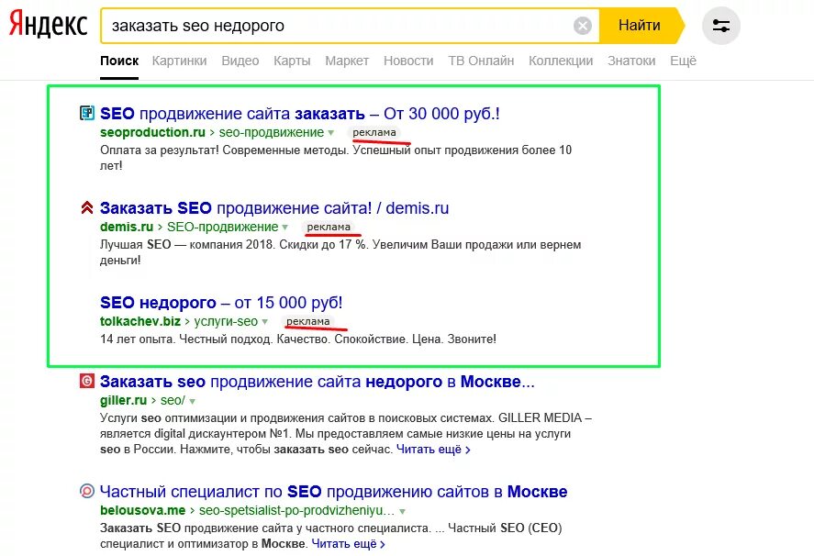Viewport: 814px width, 556px height.
Task: Click snippet text 'Заказать SEO продвижение сайта у частного'
Action: (x=265, y=528)
